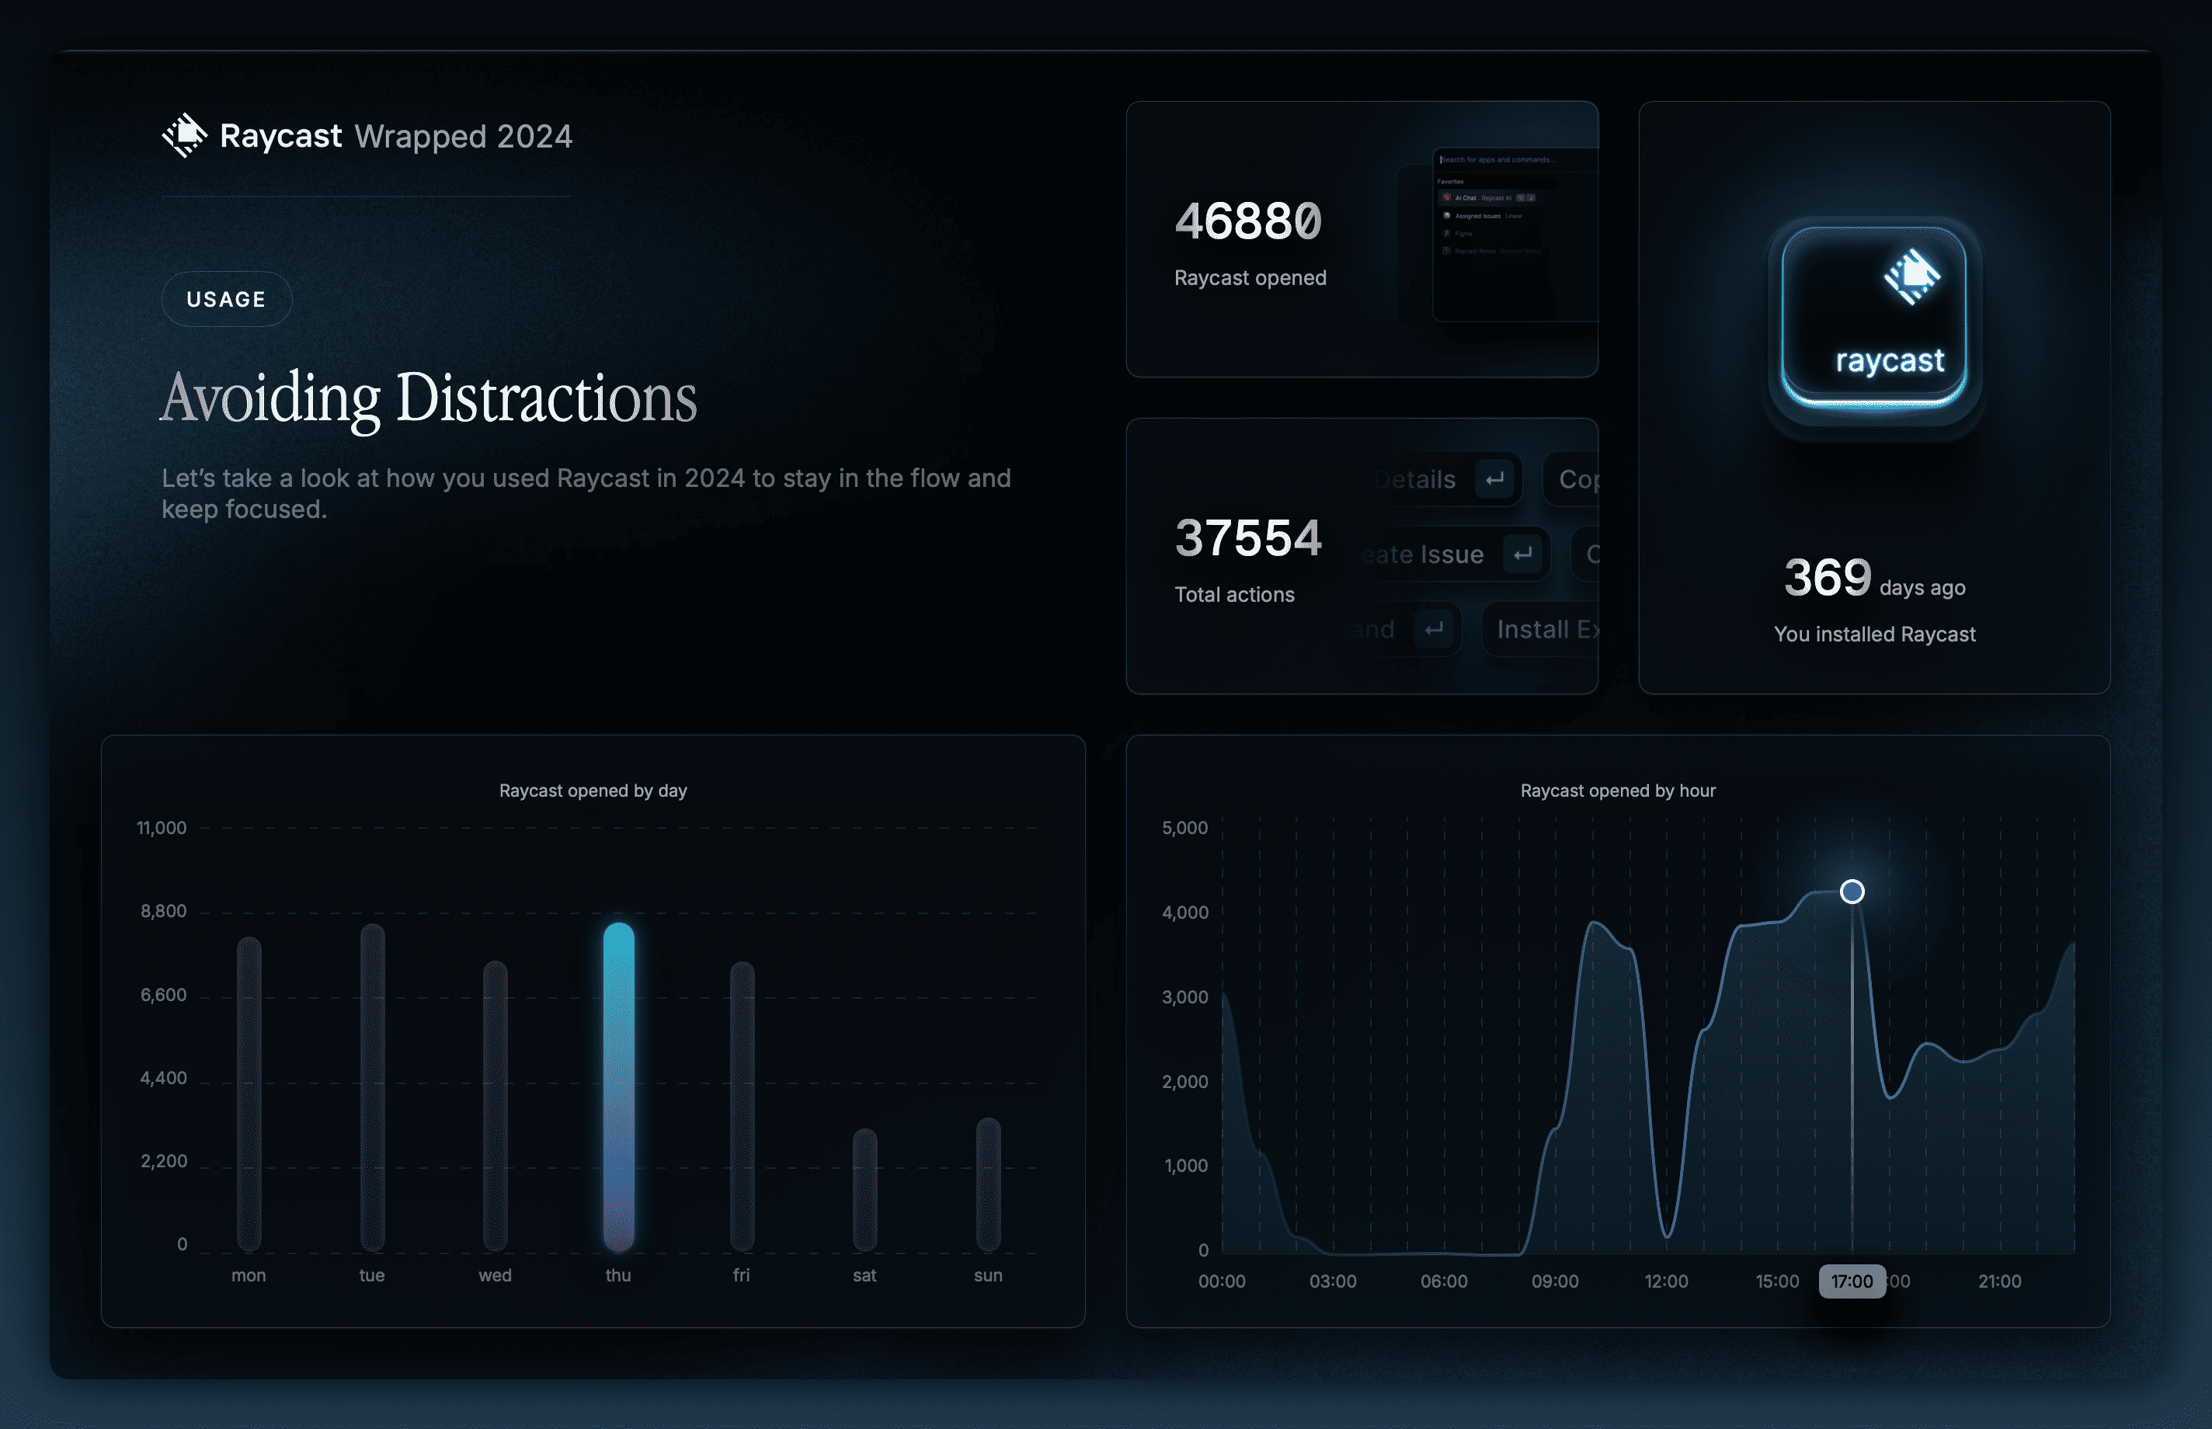Click the Avoiding Distractions heading
Screen dimensions: 2212x1429
tap(429, 397)
